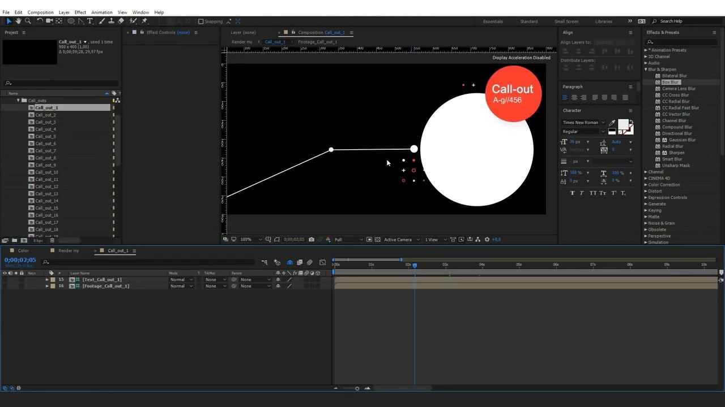725x407 pixels.
Task: Enable the Snapping checkbox
Action: coord(201,21)
